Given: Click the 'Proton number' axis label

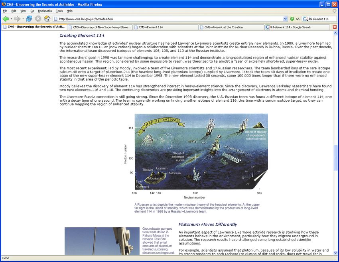Looking at the screenshot, I should coord(125,154).
